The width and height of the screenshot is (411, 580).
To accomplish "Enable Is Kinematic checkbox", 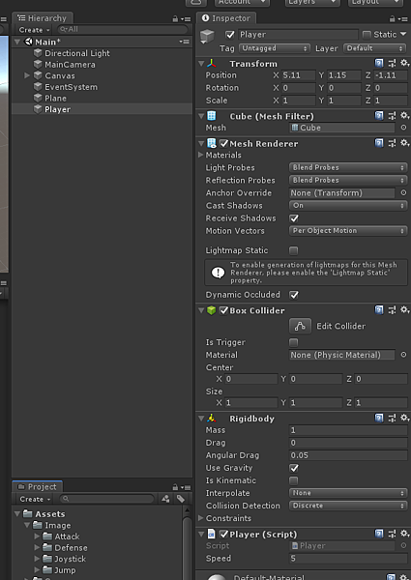I will 294,480.
